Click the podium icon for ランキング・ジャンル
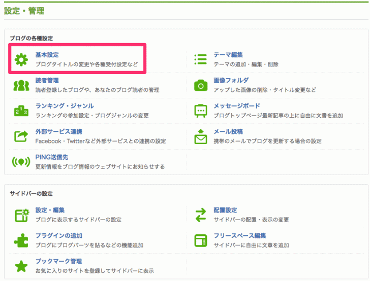 click(21, 111)
